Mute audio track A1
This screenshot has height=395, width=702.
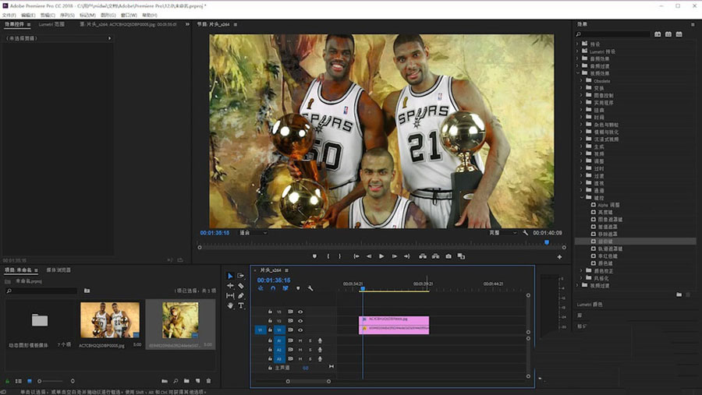300,340
